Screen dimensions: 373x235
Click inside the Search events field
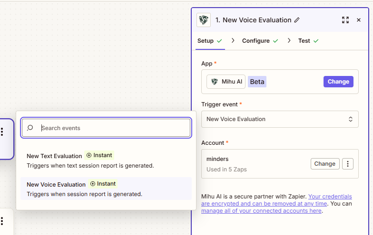pos(106,128)
